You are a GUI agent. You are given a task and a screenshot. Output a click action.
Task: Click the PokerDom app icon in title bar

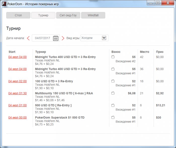click(4, 4)
